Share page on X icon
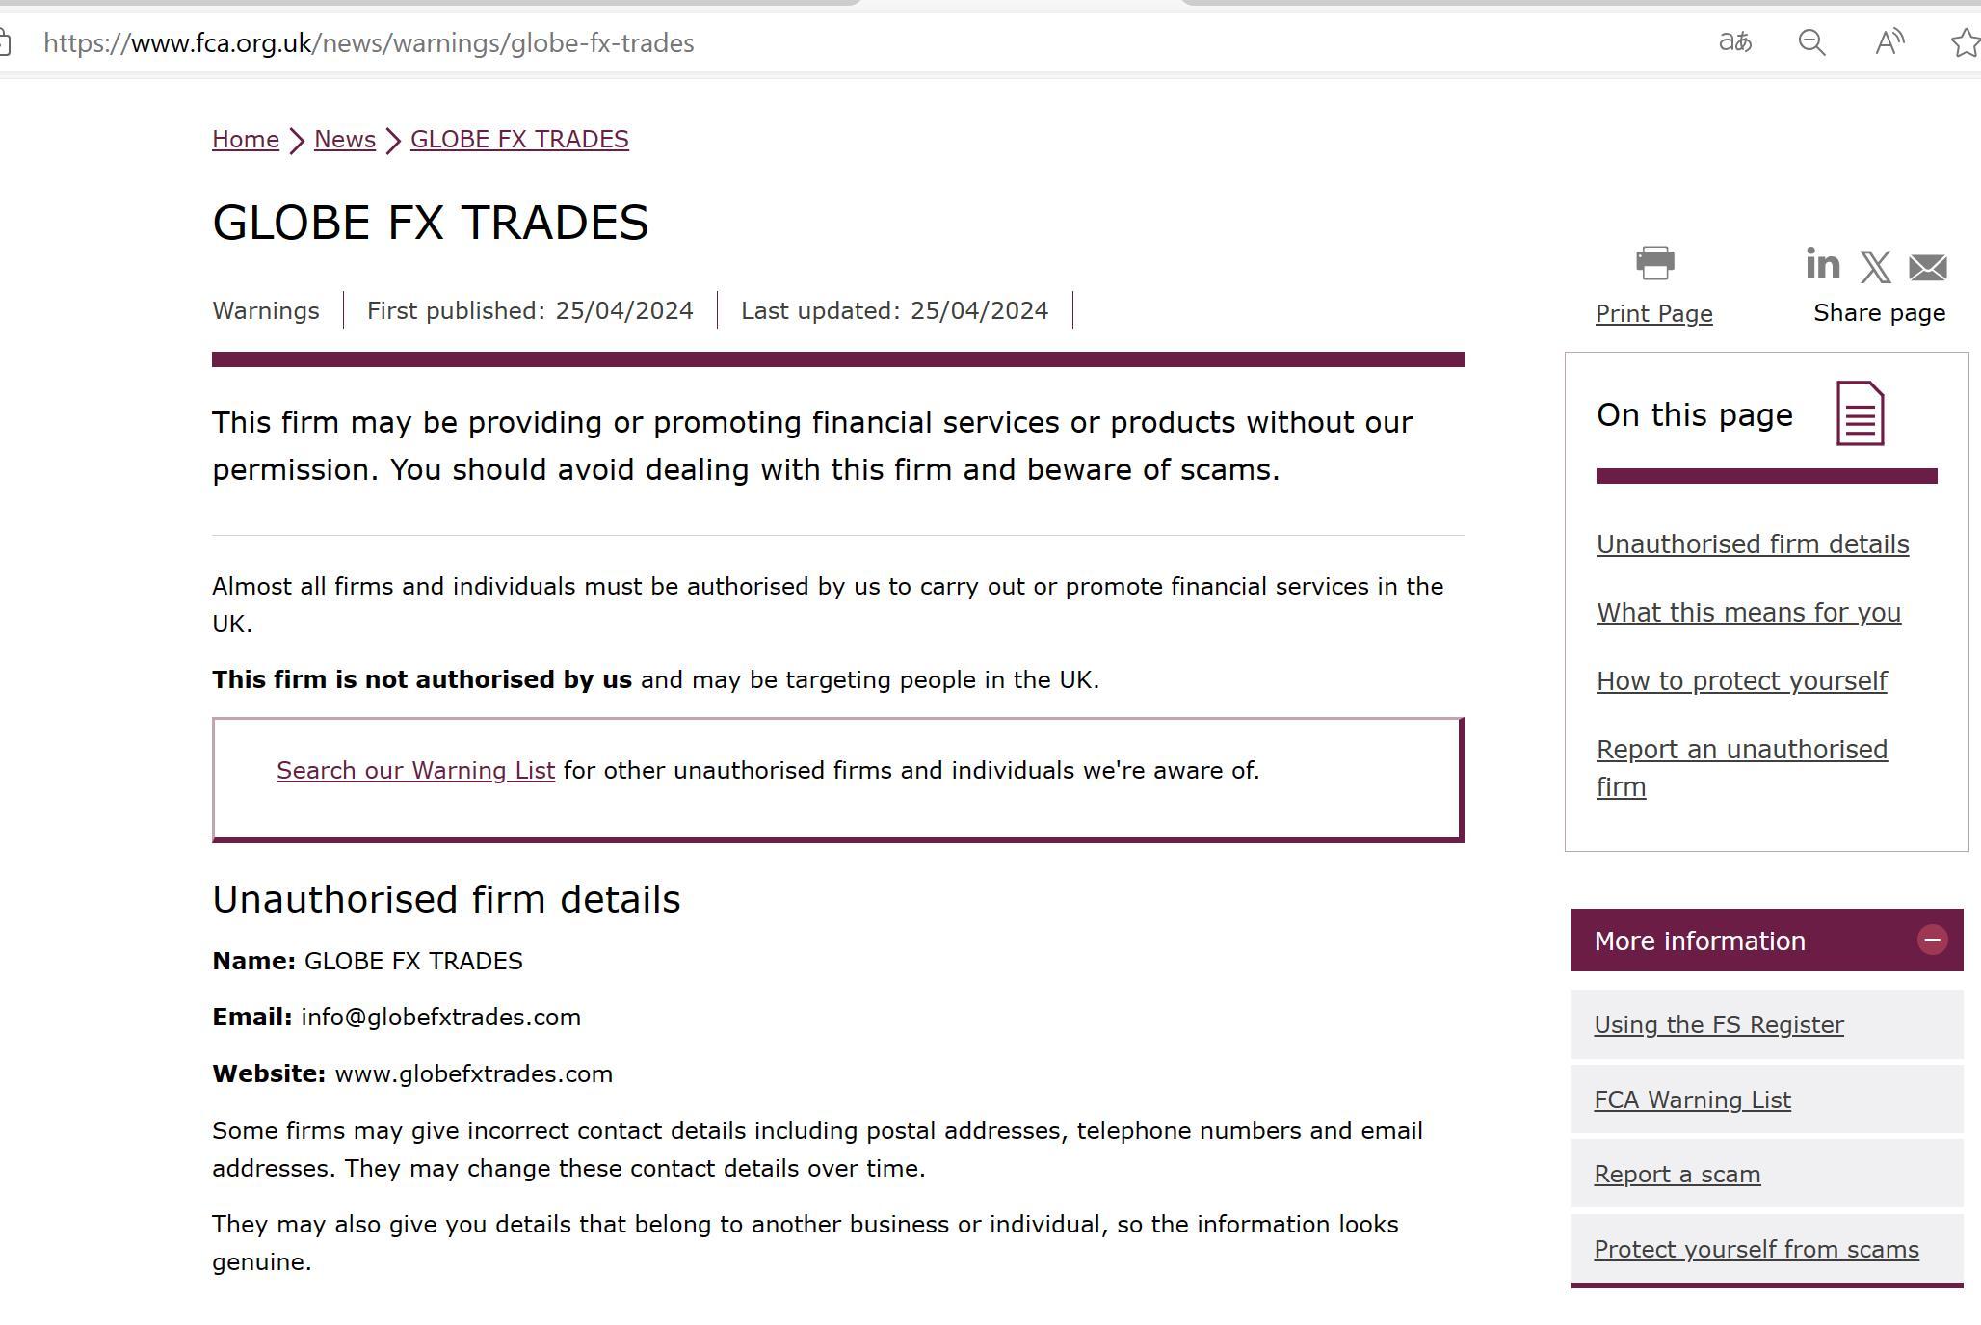Viewport: 1981px width, 1325px height. [1875, 267]
